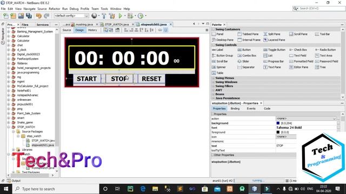Open Windows Start menu
346x194 pixels.
[6, 189]
